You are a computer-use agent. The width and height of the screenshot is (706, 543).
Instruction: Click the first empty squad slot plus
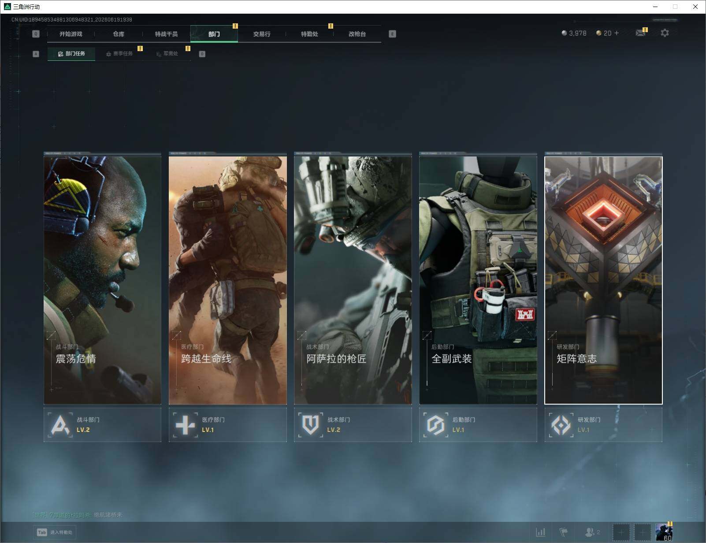[x=621, y=532]
